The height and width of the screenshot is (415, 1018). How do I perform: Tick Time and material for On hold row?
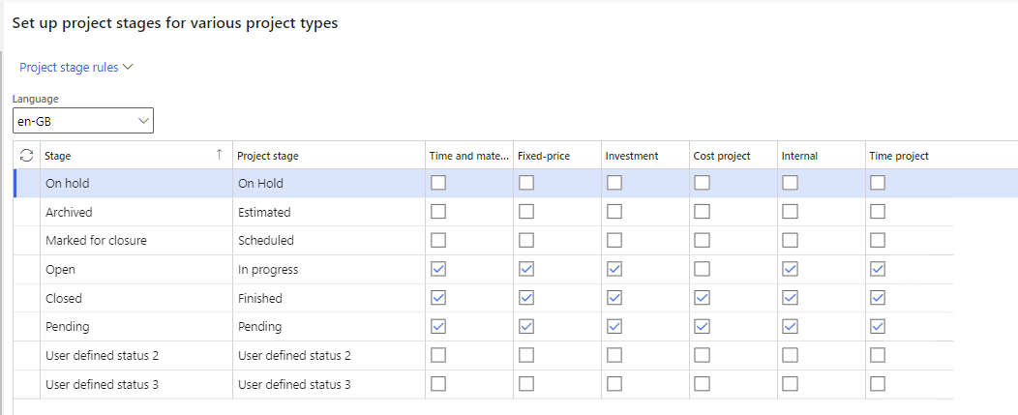(439, 183)
